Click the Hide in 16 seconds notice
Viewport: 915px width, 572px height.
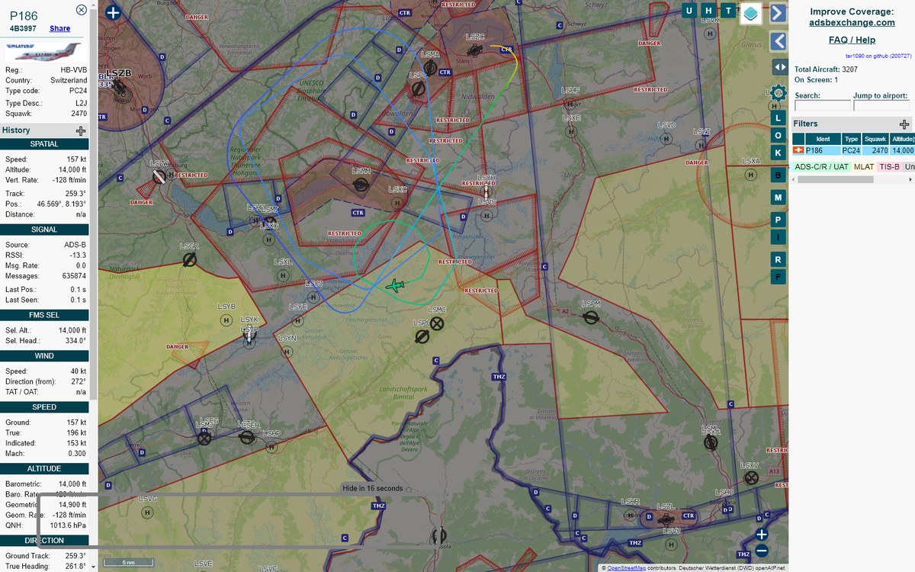[372, 488]
